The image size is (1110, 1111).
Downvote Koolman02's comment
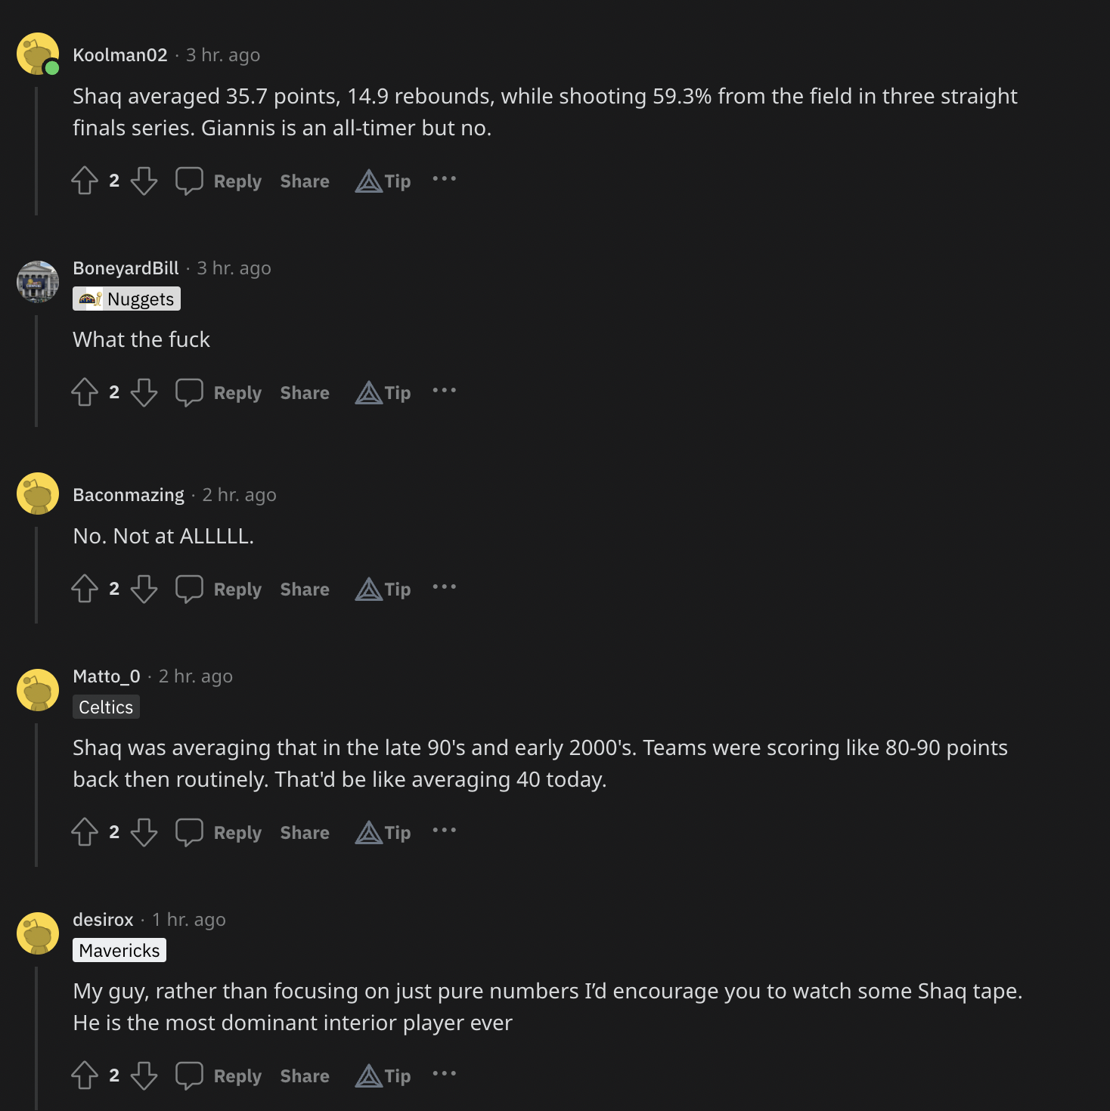pos(144,181)
